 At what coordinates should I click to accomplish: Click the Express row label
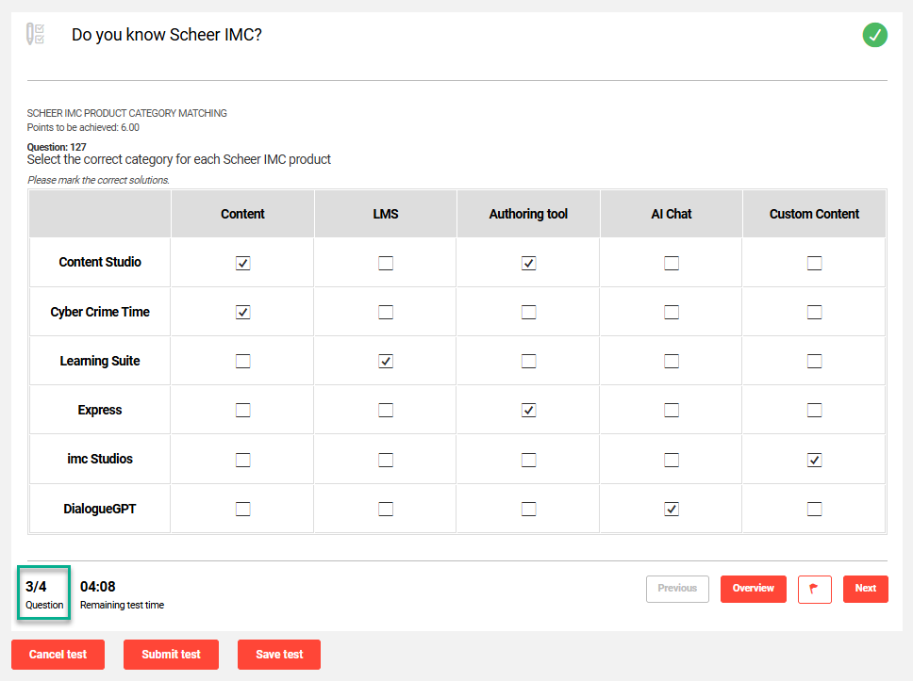100,410
